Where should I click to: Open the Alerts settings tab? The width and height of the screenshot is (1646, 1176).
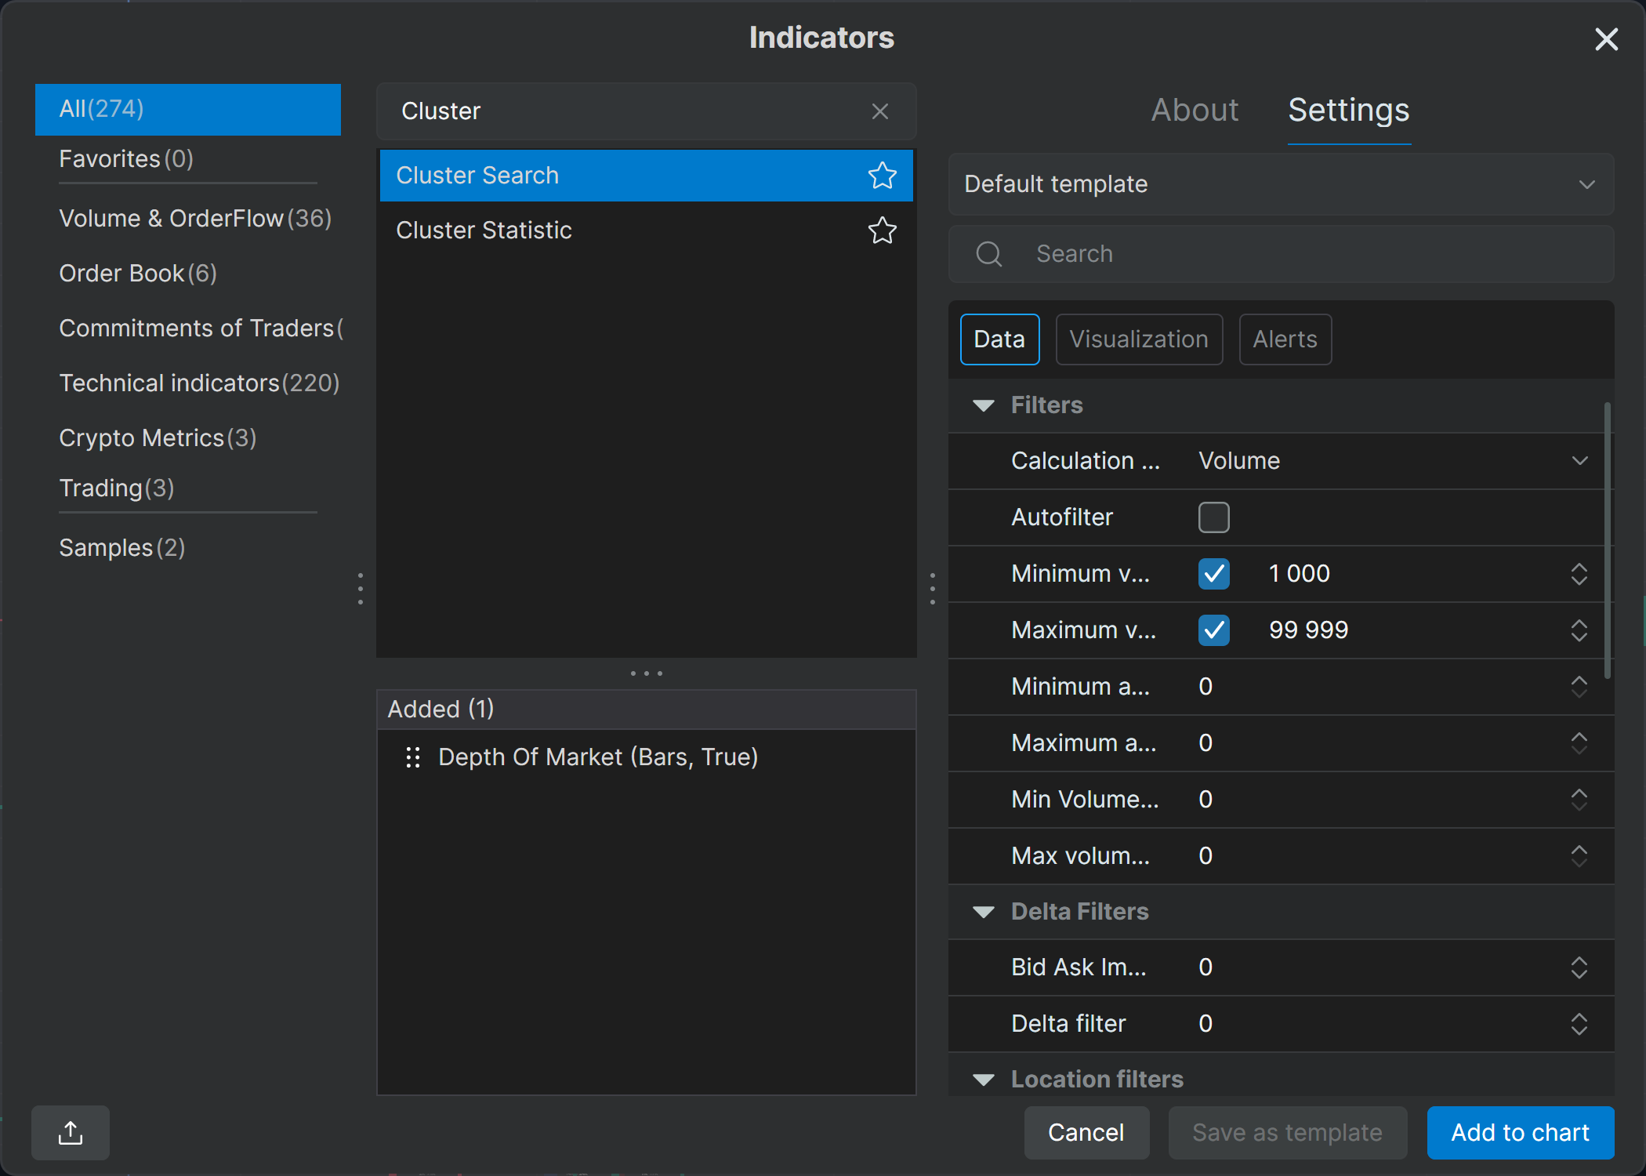[1285, 339]
